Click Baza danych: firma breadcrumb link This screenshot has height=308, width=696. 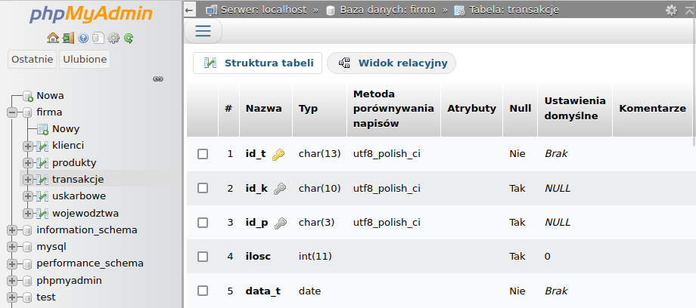point(387,10)
